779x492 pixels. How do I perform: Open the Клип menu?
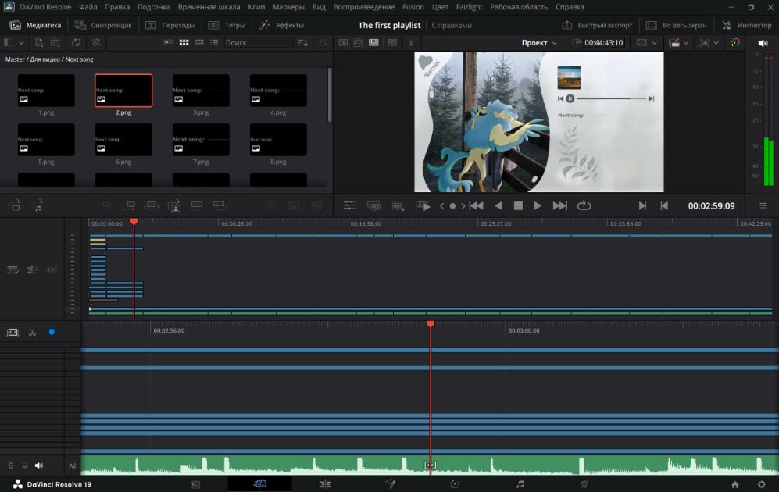[x=256, y=7]
